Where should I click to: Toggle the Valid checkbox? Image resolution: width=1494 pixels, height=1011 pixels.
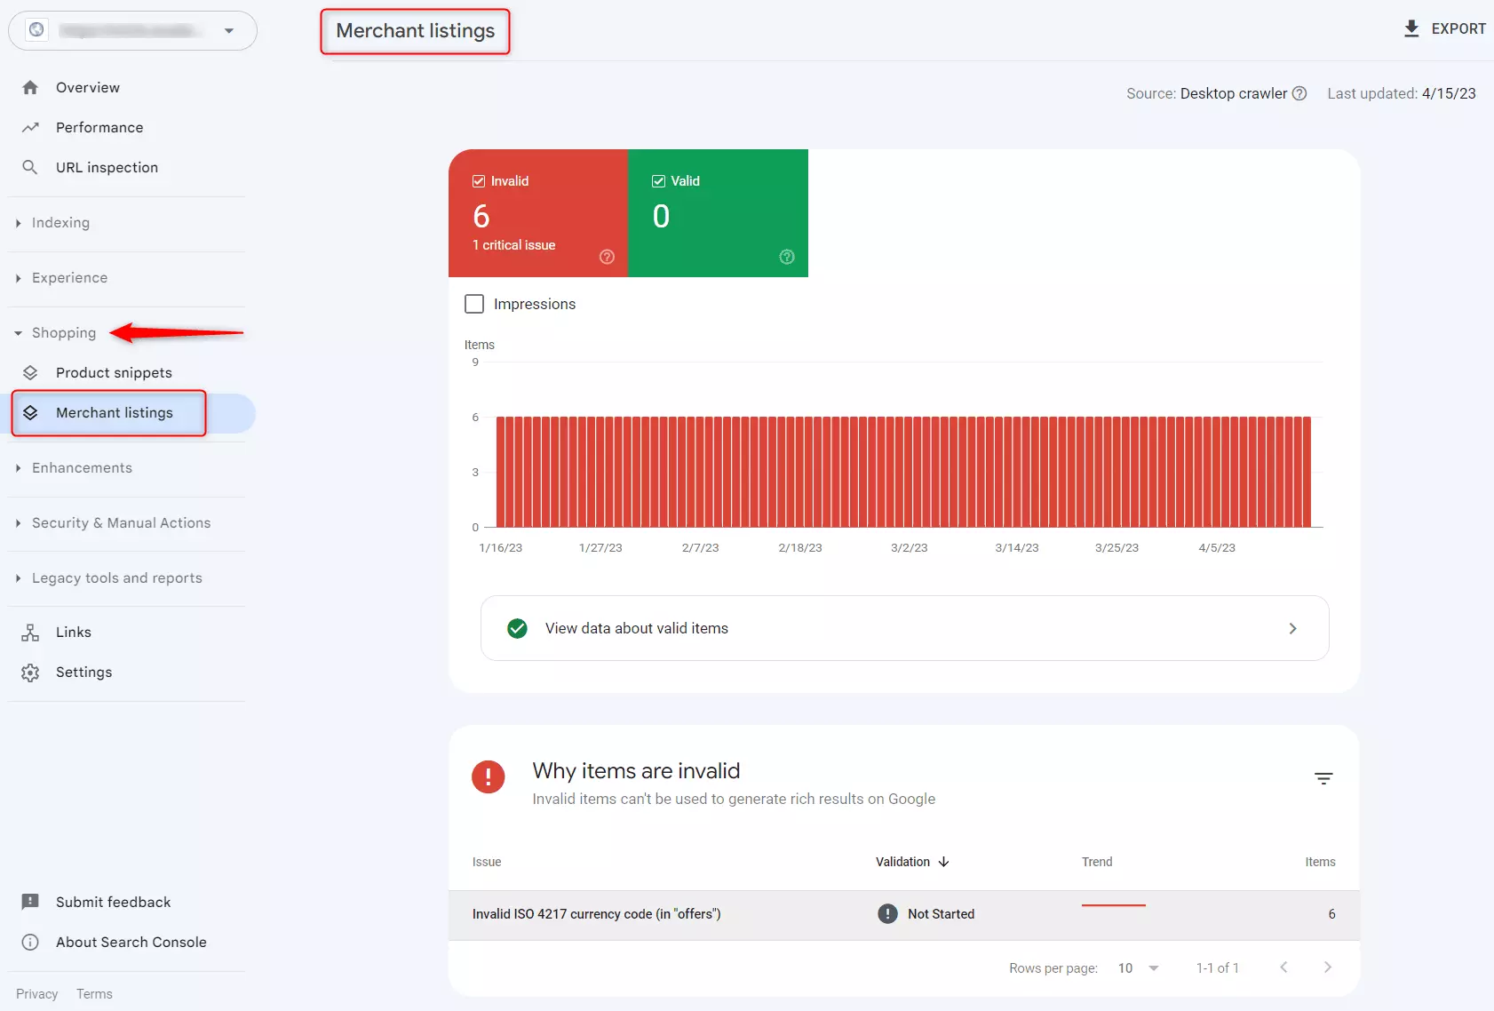[x=659, y=181]
